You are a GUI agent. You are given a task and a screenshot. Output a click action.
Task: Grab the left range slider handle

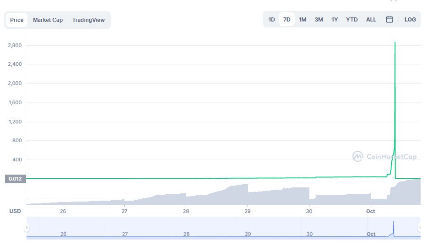click(27, 227)
